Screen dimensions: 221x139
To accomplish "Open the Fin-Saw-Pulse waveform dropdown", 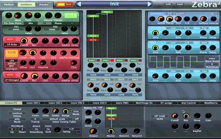I will 13,23.
